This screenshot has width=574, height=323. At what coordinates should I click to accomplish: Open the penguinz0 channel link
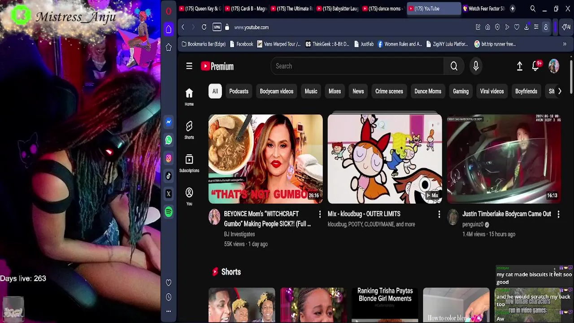coord(473,224)
